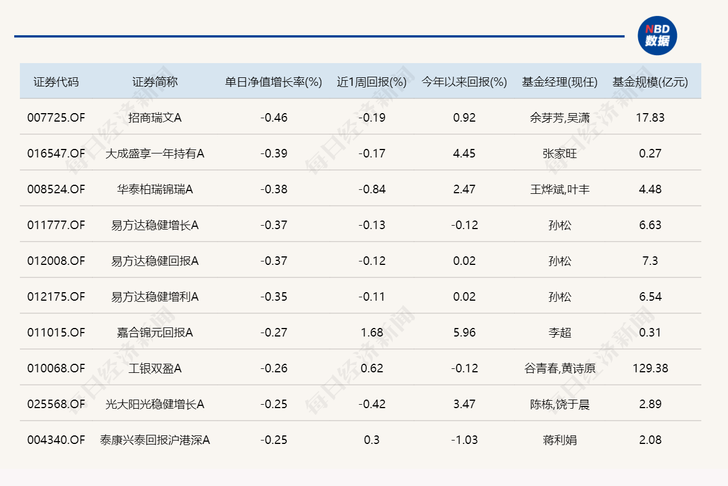Click the 今年以来回报(%) header
The width and height of the screenshot is (728, 486).
tap(462, 81)
